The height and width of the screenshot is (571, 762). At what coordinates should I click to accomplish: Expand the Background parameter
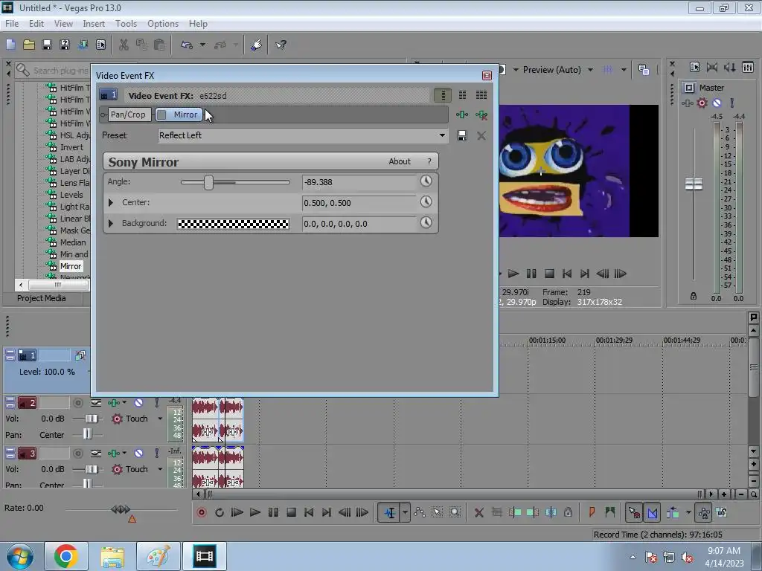[x=111, y=223]
